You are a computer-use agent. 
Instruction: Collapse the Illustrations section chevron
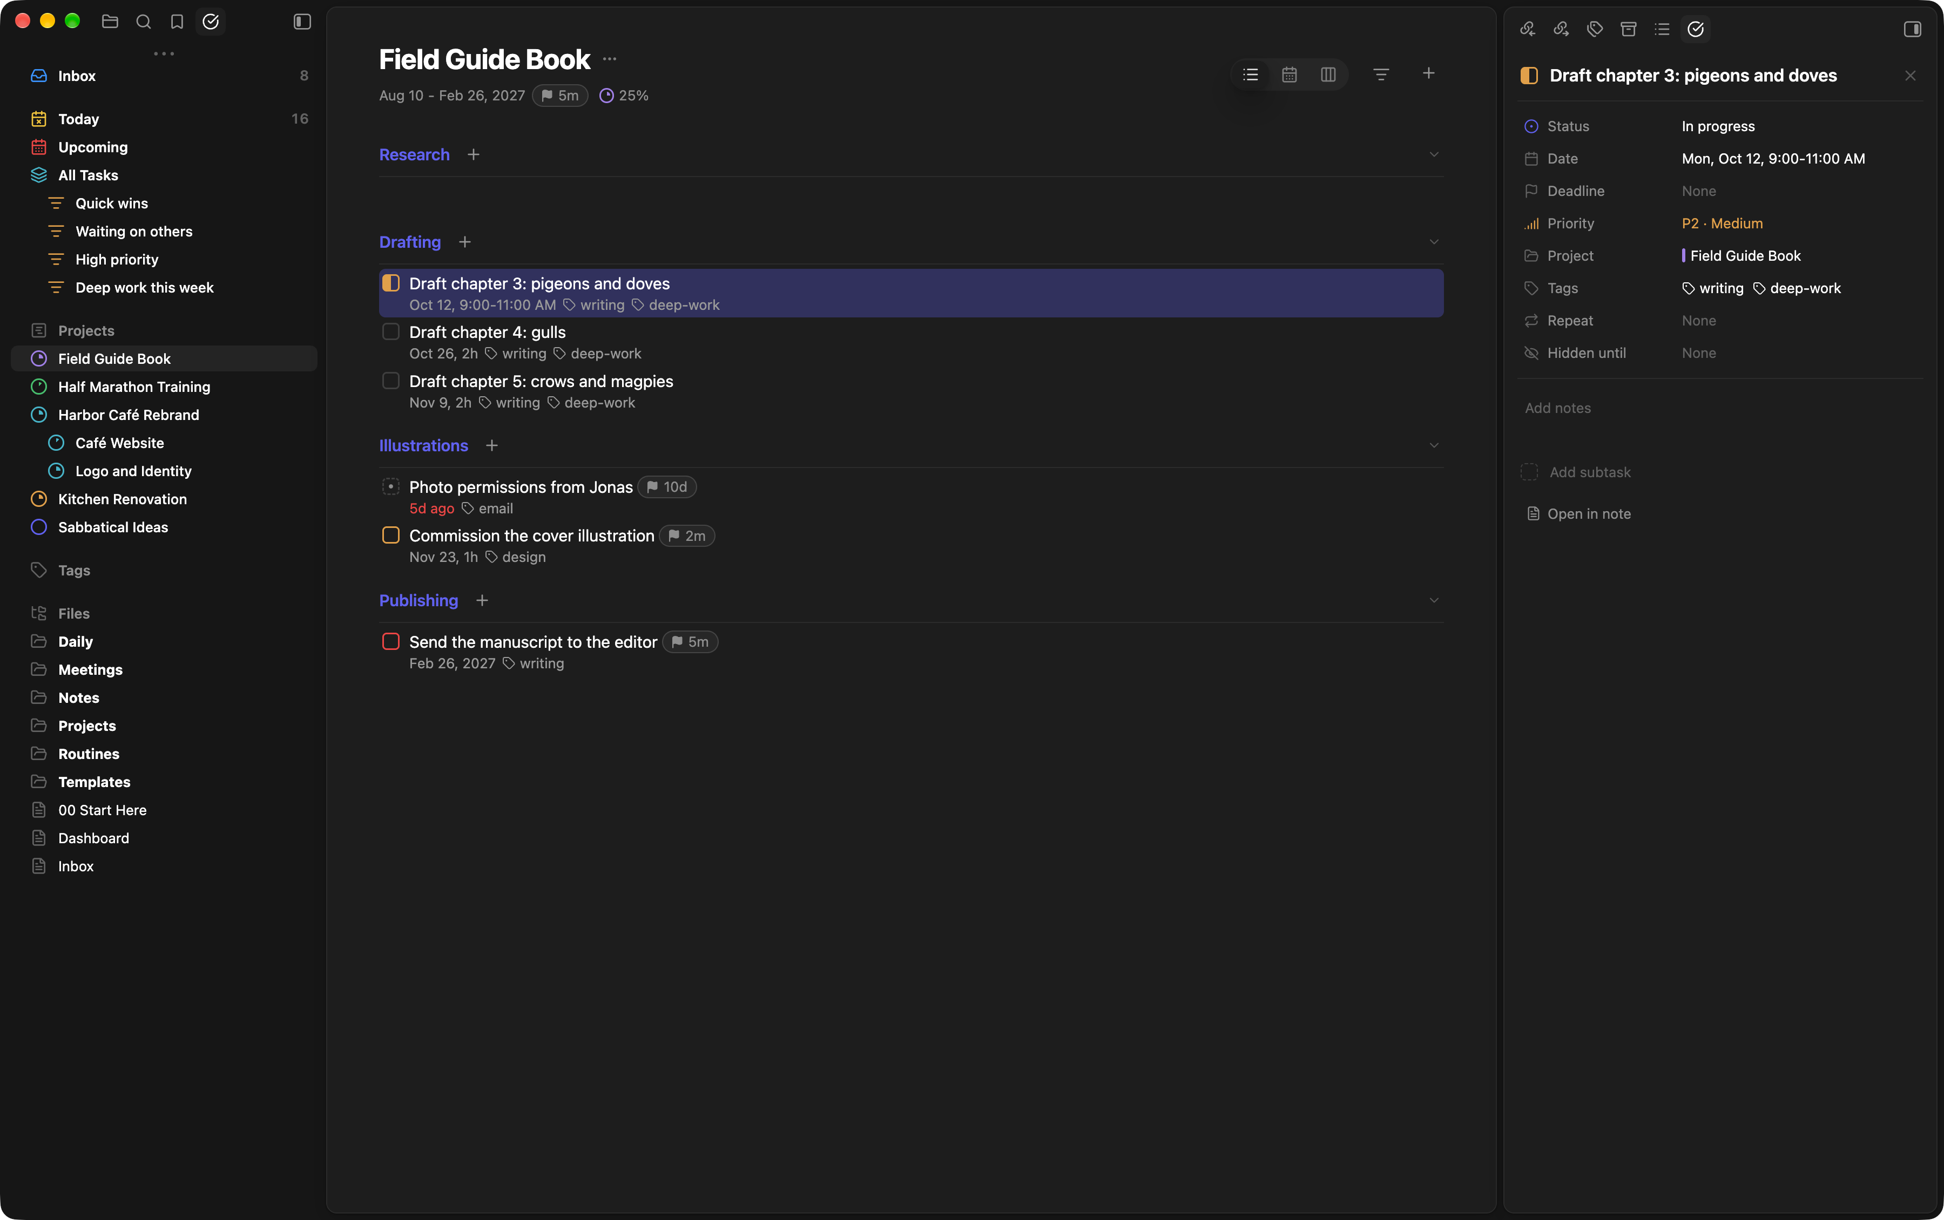coord(1434,445)
